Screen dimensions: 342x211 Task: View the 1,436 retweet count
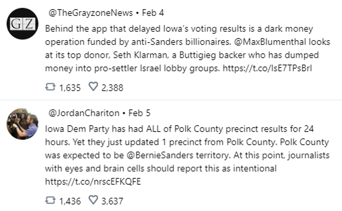[70, 201]
